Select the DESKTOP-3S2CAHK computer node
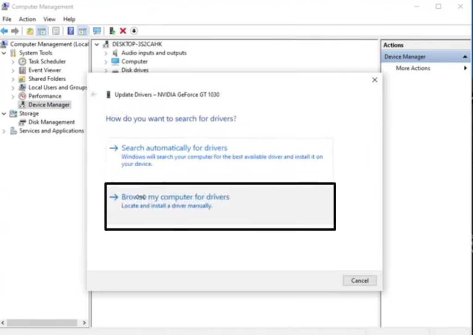The image size is (473, 335). click(x=137, y=44)
